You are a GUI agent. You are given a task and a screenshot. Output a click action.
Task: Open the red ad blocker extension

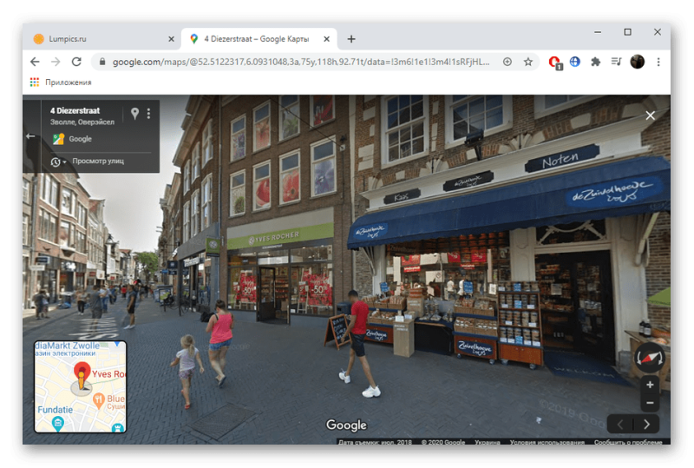(555, 63)
